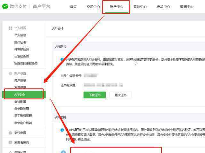Go to the 营销中心 tab
This screenshot has height=153, width=205.
(140, 7)
